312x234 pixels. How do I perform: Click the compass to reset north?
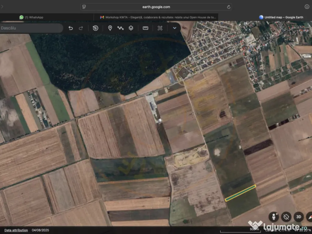(x=309, y=217)
